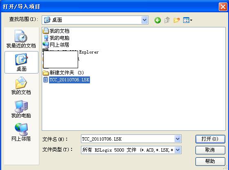Viewport: 229px width, 170px height.
Task: Select 桌面 shortcut in places bar
Action: tap(21, 62)
